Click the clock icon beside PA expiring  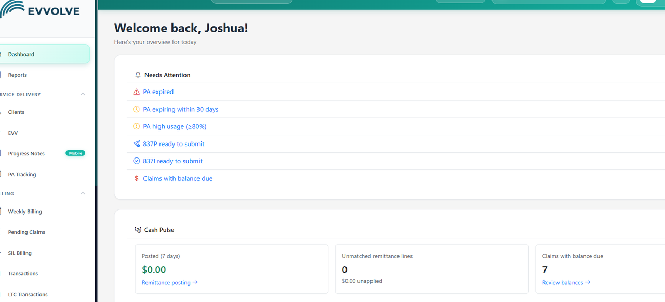coord(137,109)
